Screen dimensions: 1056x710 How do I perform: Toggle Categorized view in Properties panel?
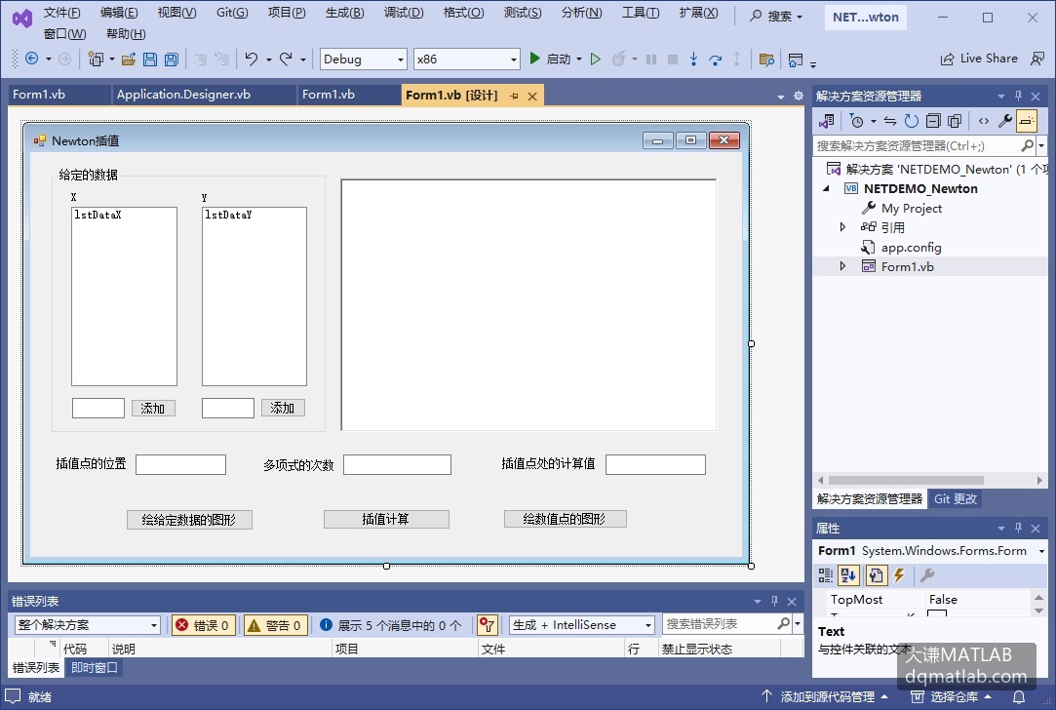coord(826,575)
